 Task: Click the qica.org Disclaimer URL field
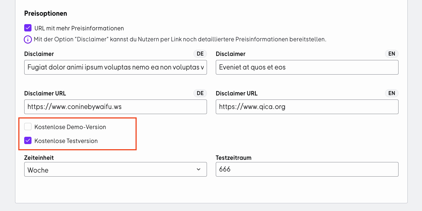click(x=307, y=107)
